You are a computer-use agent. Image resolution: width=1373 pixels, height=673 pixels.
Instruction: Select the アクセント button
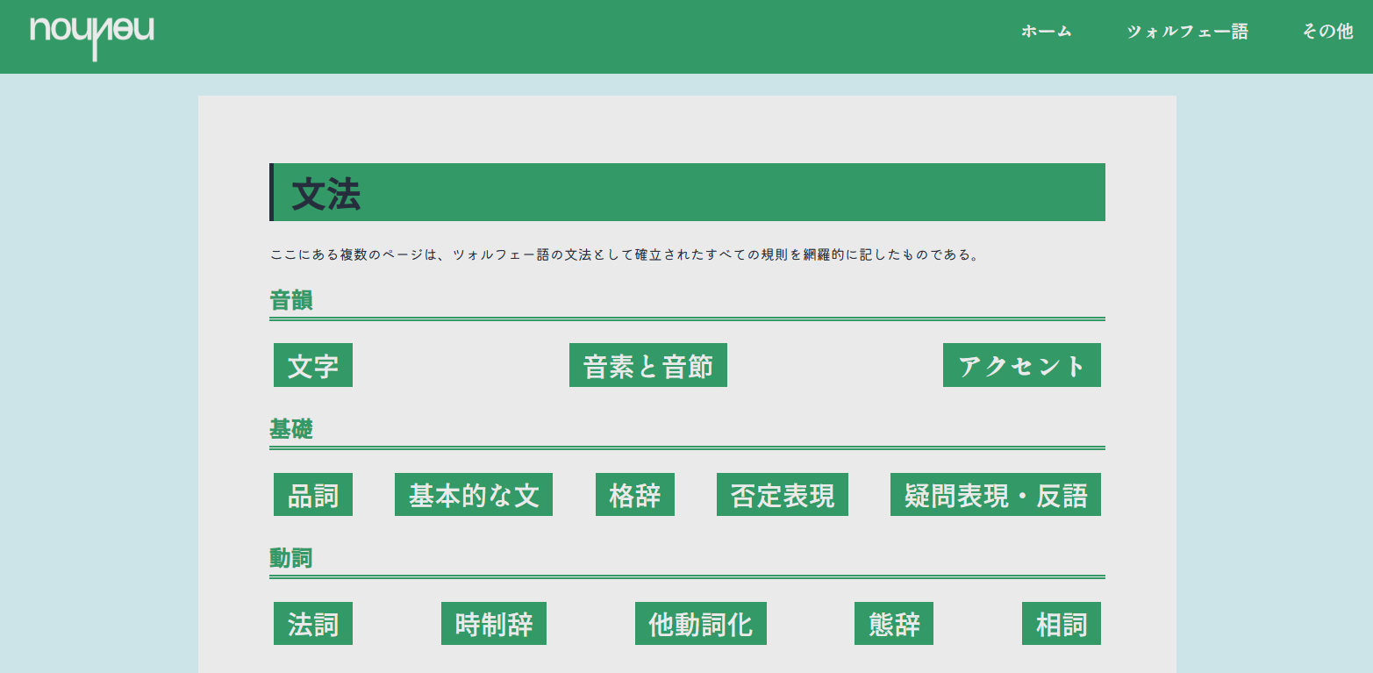coord(1021,366)
